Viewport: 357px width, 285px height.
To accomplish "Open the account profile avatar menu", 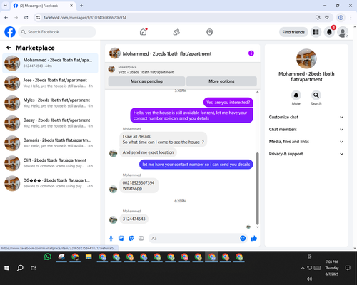I will [x=343, y=32].
